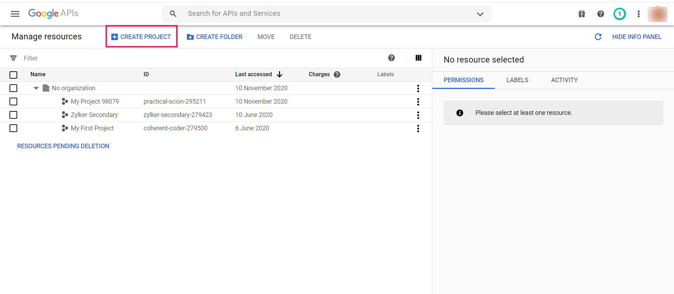The width and height of the screenshot is (674, 294).
Task: Open the hamburger navigation menu
Action: (15, 14)
